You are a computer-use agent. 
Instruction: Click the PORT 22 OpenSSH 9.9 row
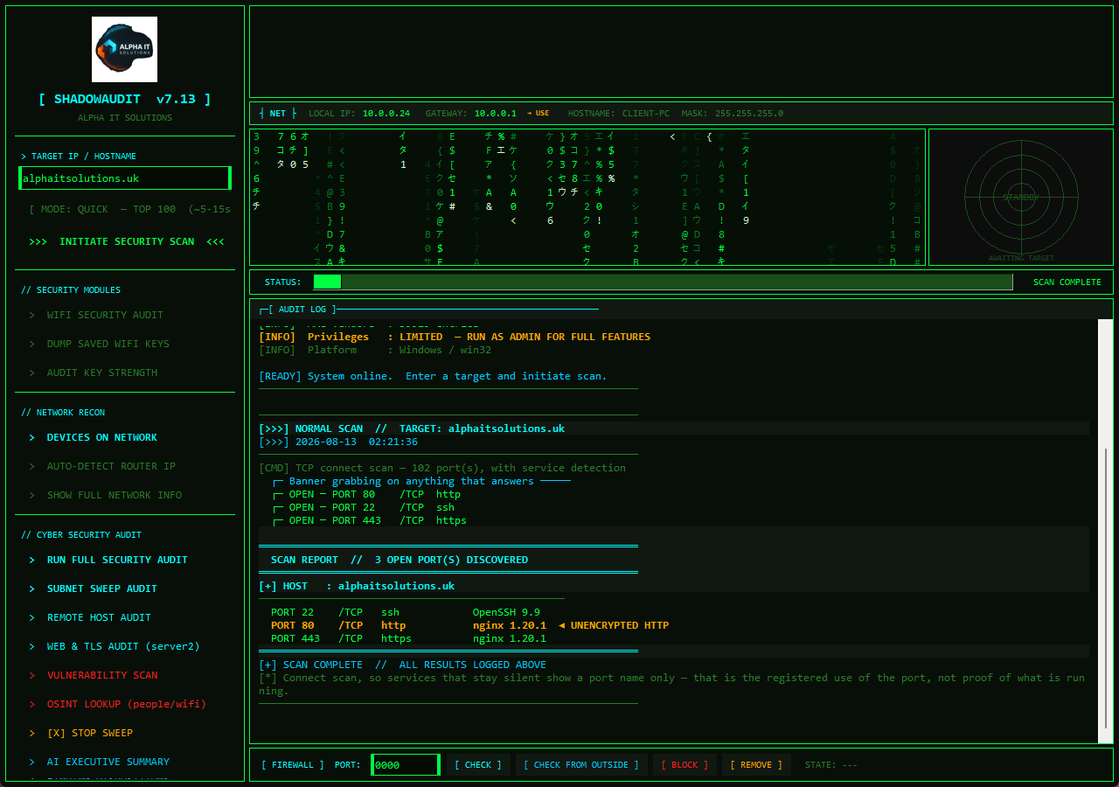point(406,612)
